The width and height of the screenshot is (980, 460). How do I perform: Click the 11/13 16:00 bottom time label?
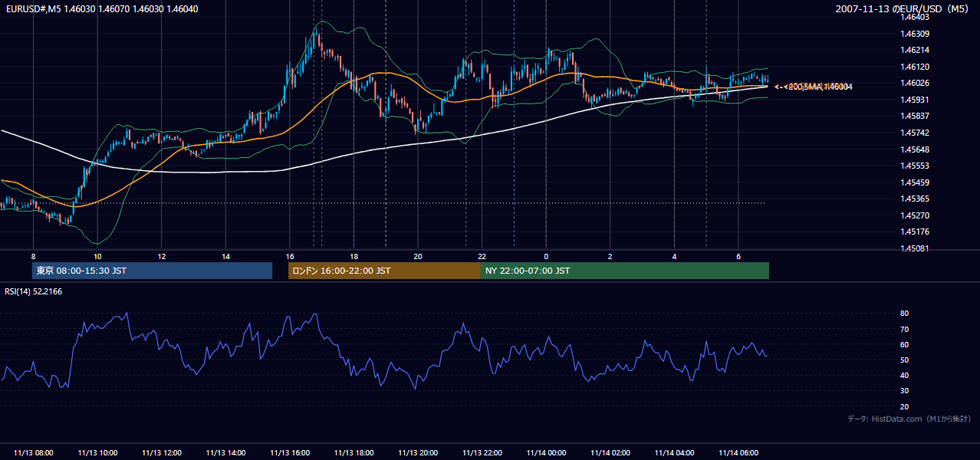tap(289, 453)
